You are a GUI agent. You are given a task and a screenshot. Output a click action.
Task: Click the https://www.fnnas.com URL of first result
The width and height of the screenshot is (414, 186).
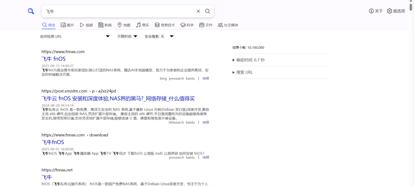tap(63, 52)
